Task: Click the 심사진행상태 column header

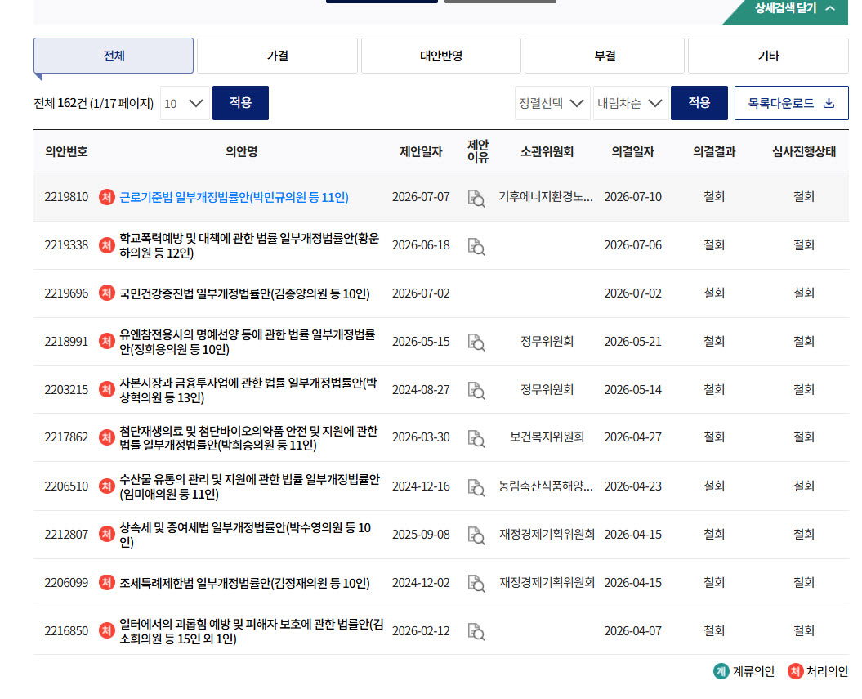Action: 804,151
